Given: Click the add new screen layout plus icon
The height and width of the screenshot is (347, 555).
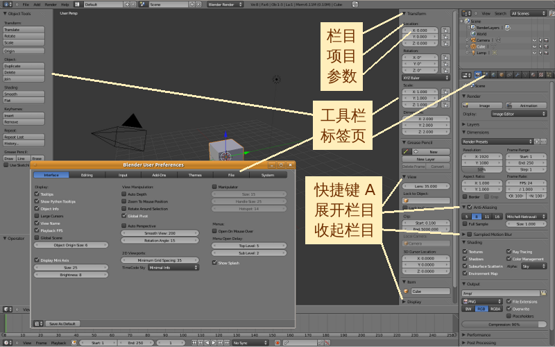Looking at the screenshot, I should tap(128, 4).
